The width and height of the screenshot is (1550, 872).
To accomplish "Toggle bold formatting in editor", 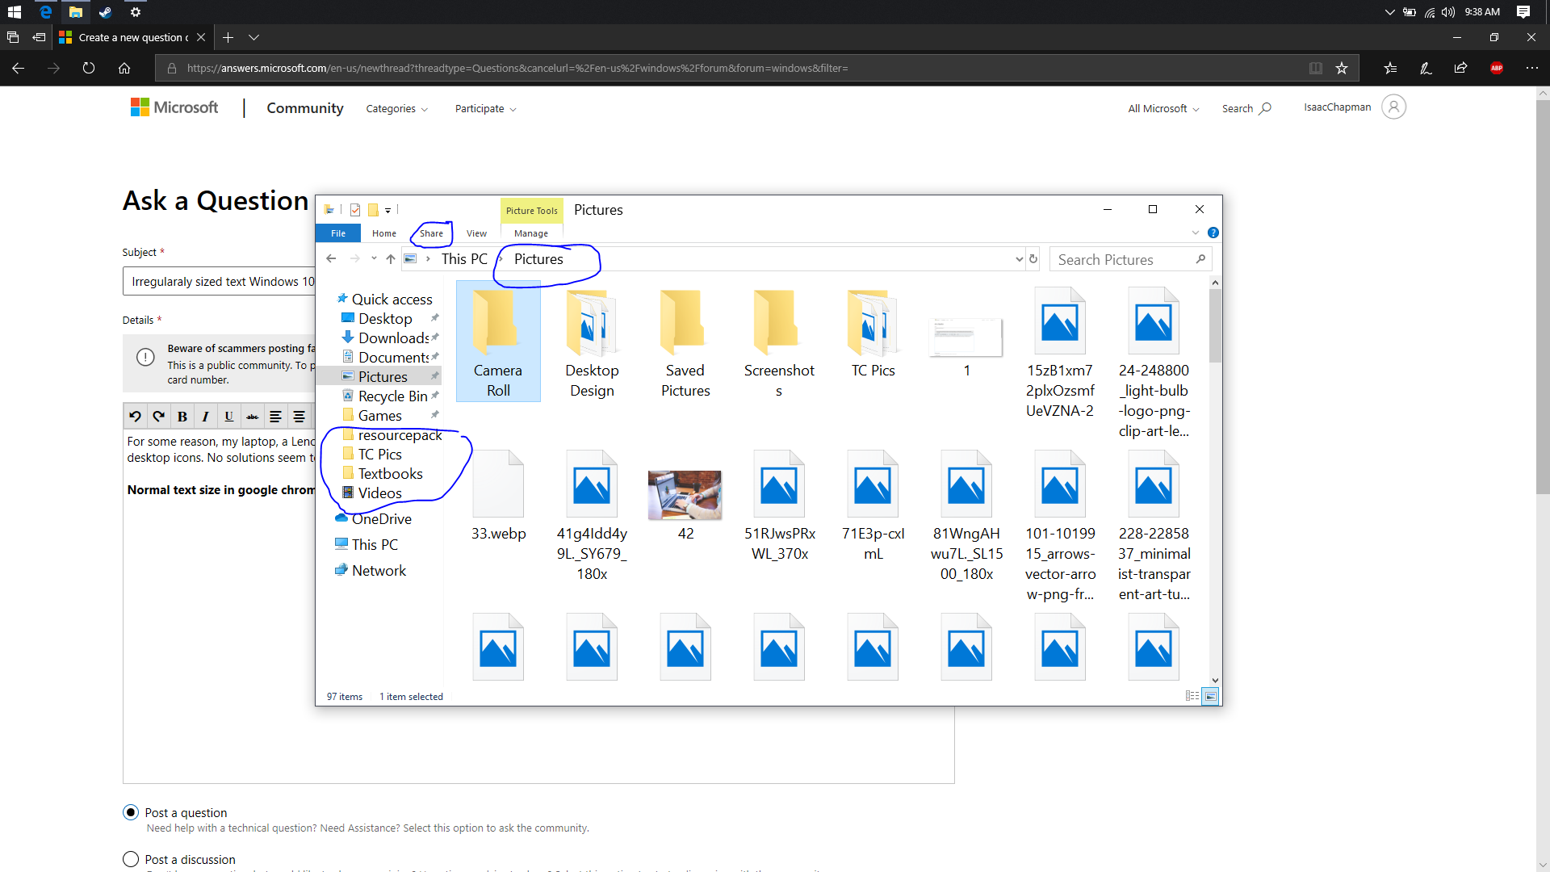I will [182, 417].
